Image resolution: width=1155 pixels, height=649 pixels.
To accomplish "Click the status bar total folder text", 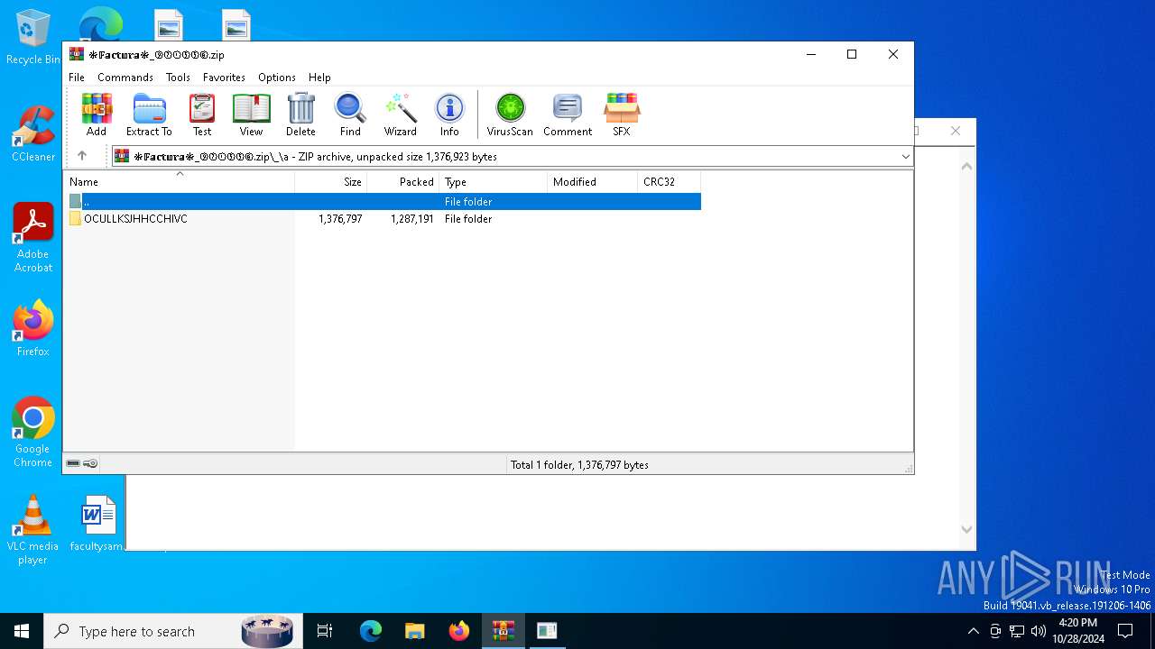I will (x=579, y=465).
